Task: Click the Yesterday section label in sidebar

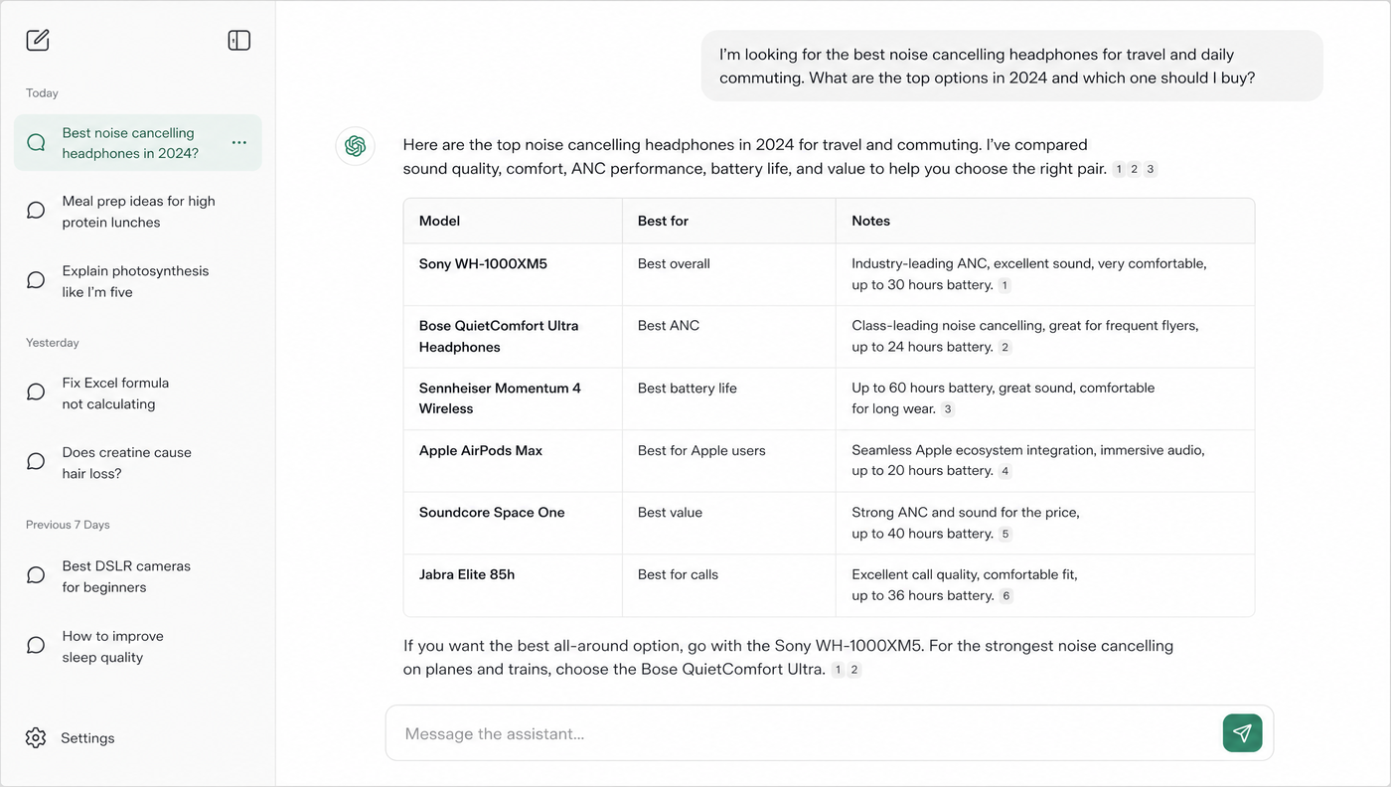Action: pos(53,343)
